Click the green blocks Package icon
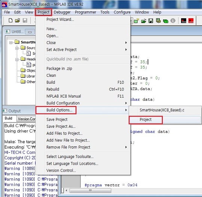The height and width of the screenshot is (197, 202). pyautogui.click(x=166, y=21)
